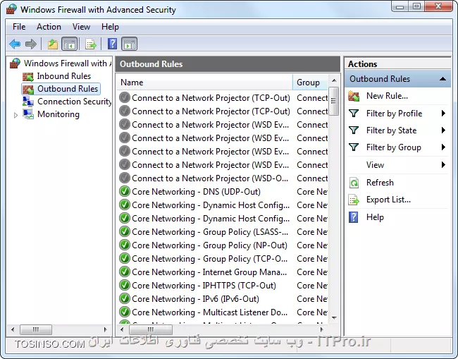Expand the Monitoring tree node
The width and height of the screenshot is (458, 359).
pos(16,115)
